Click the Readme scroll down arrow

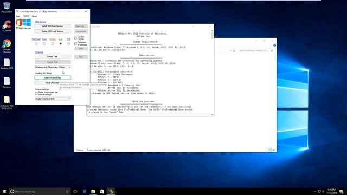tap(212, 114)
